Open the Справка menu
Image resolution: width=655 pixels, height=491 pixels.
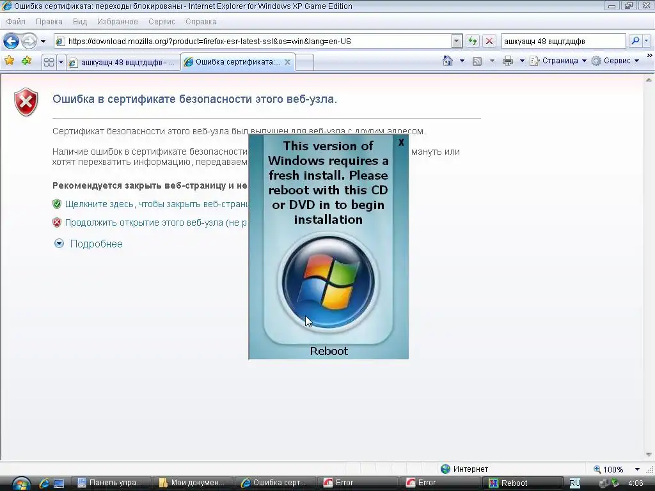[201, 21]
